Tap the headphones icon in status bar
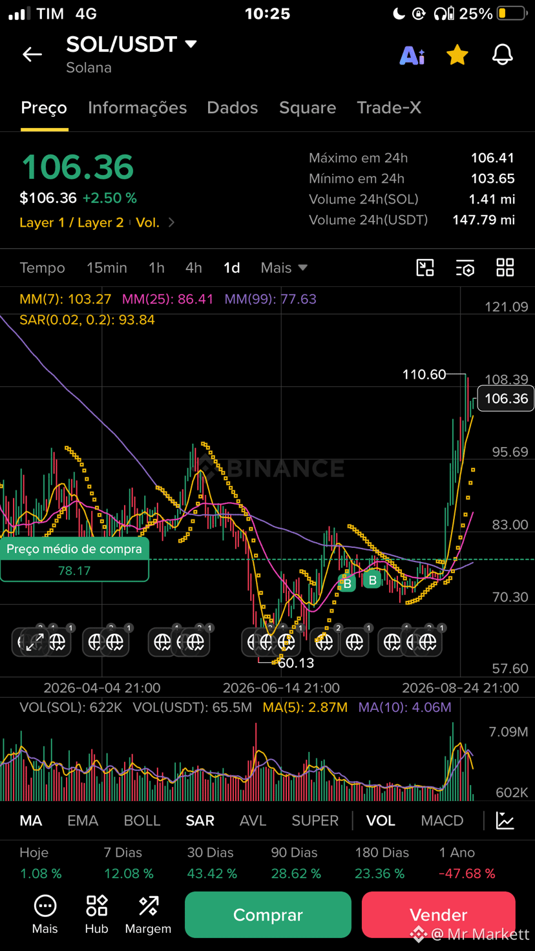 [x=444, y=14]
